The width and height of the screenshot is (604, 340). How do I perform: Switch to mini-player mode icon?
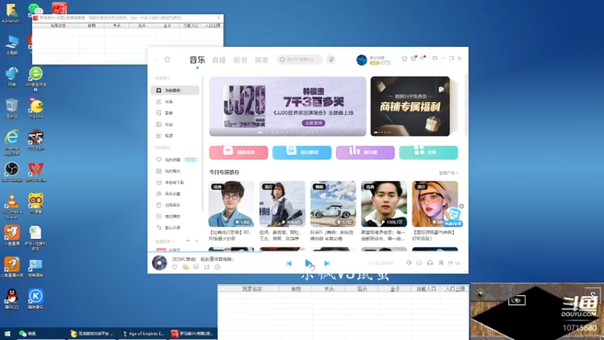click(435, 59)
